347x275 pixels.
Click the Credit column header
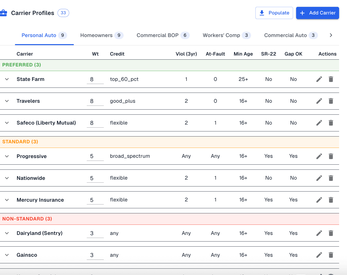pyautogui.click(x=117, y=54)
